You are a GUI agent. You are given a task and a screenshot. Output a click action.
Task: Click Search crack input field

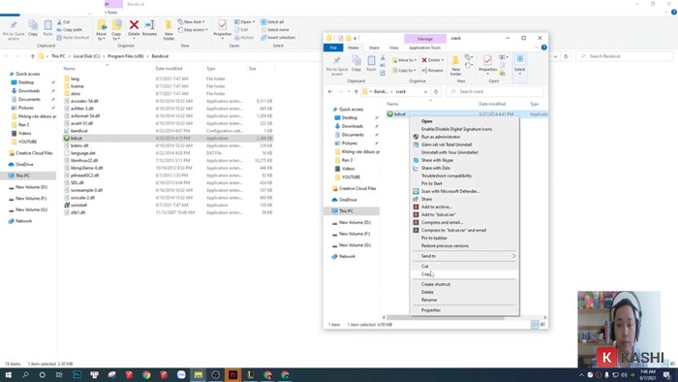[495, 92]
